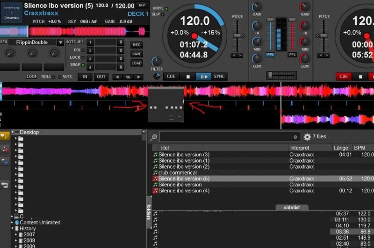Click the second effect parameter knob
Viewport: 374px width, 248px height.
(x=32, y=53)
